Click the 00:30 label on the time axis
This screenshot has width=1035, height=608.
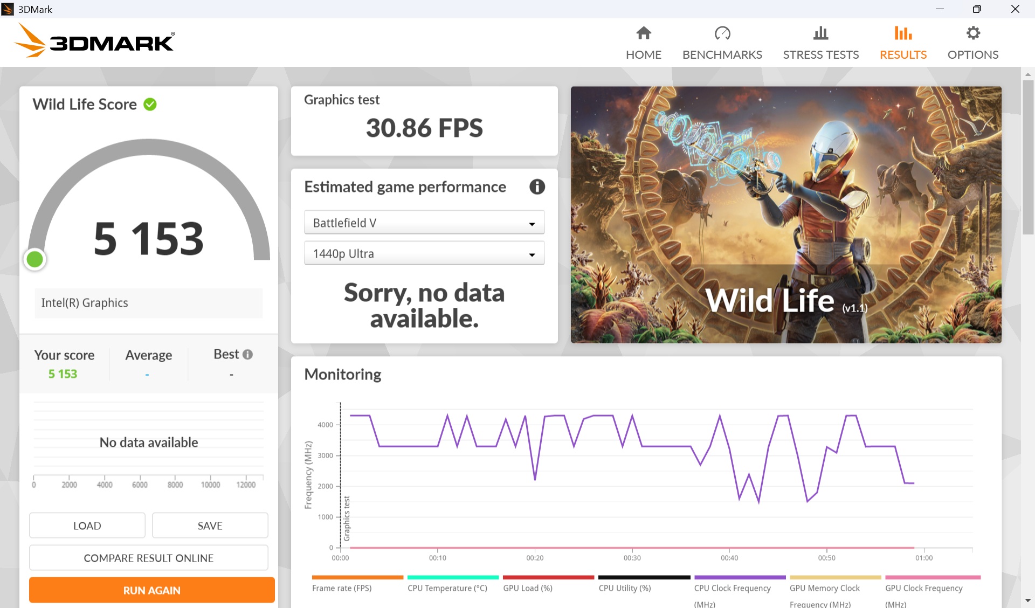click(632, 558)
